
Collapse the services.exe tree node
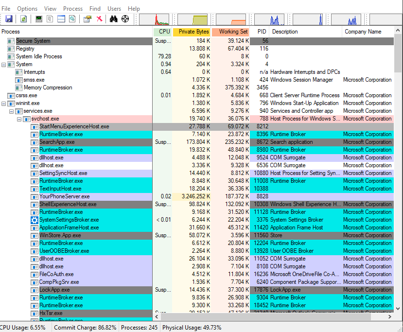pos(11,111)
